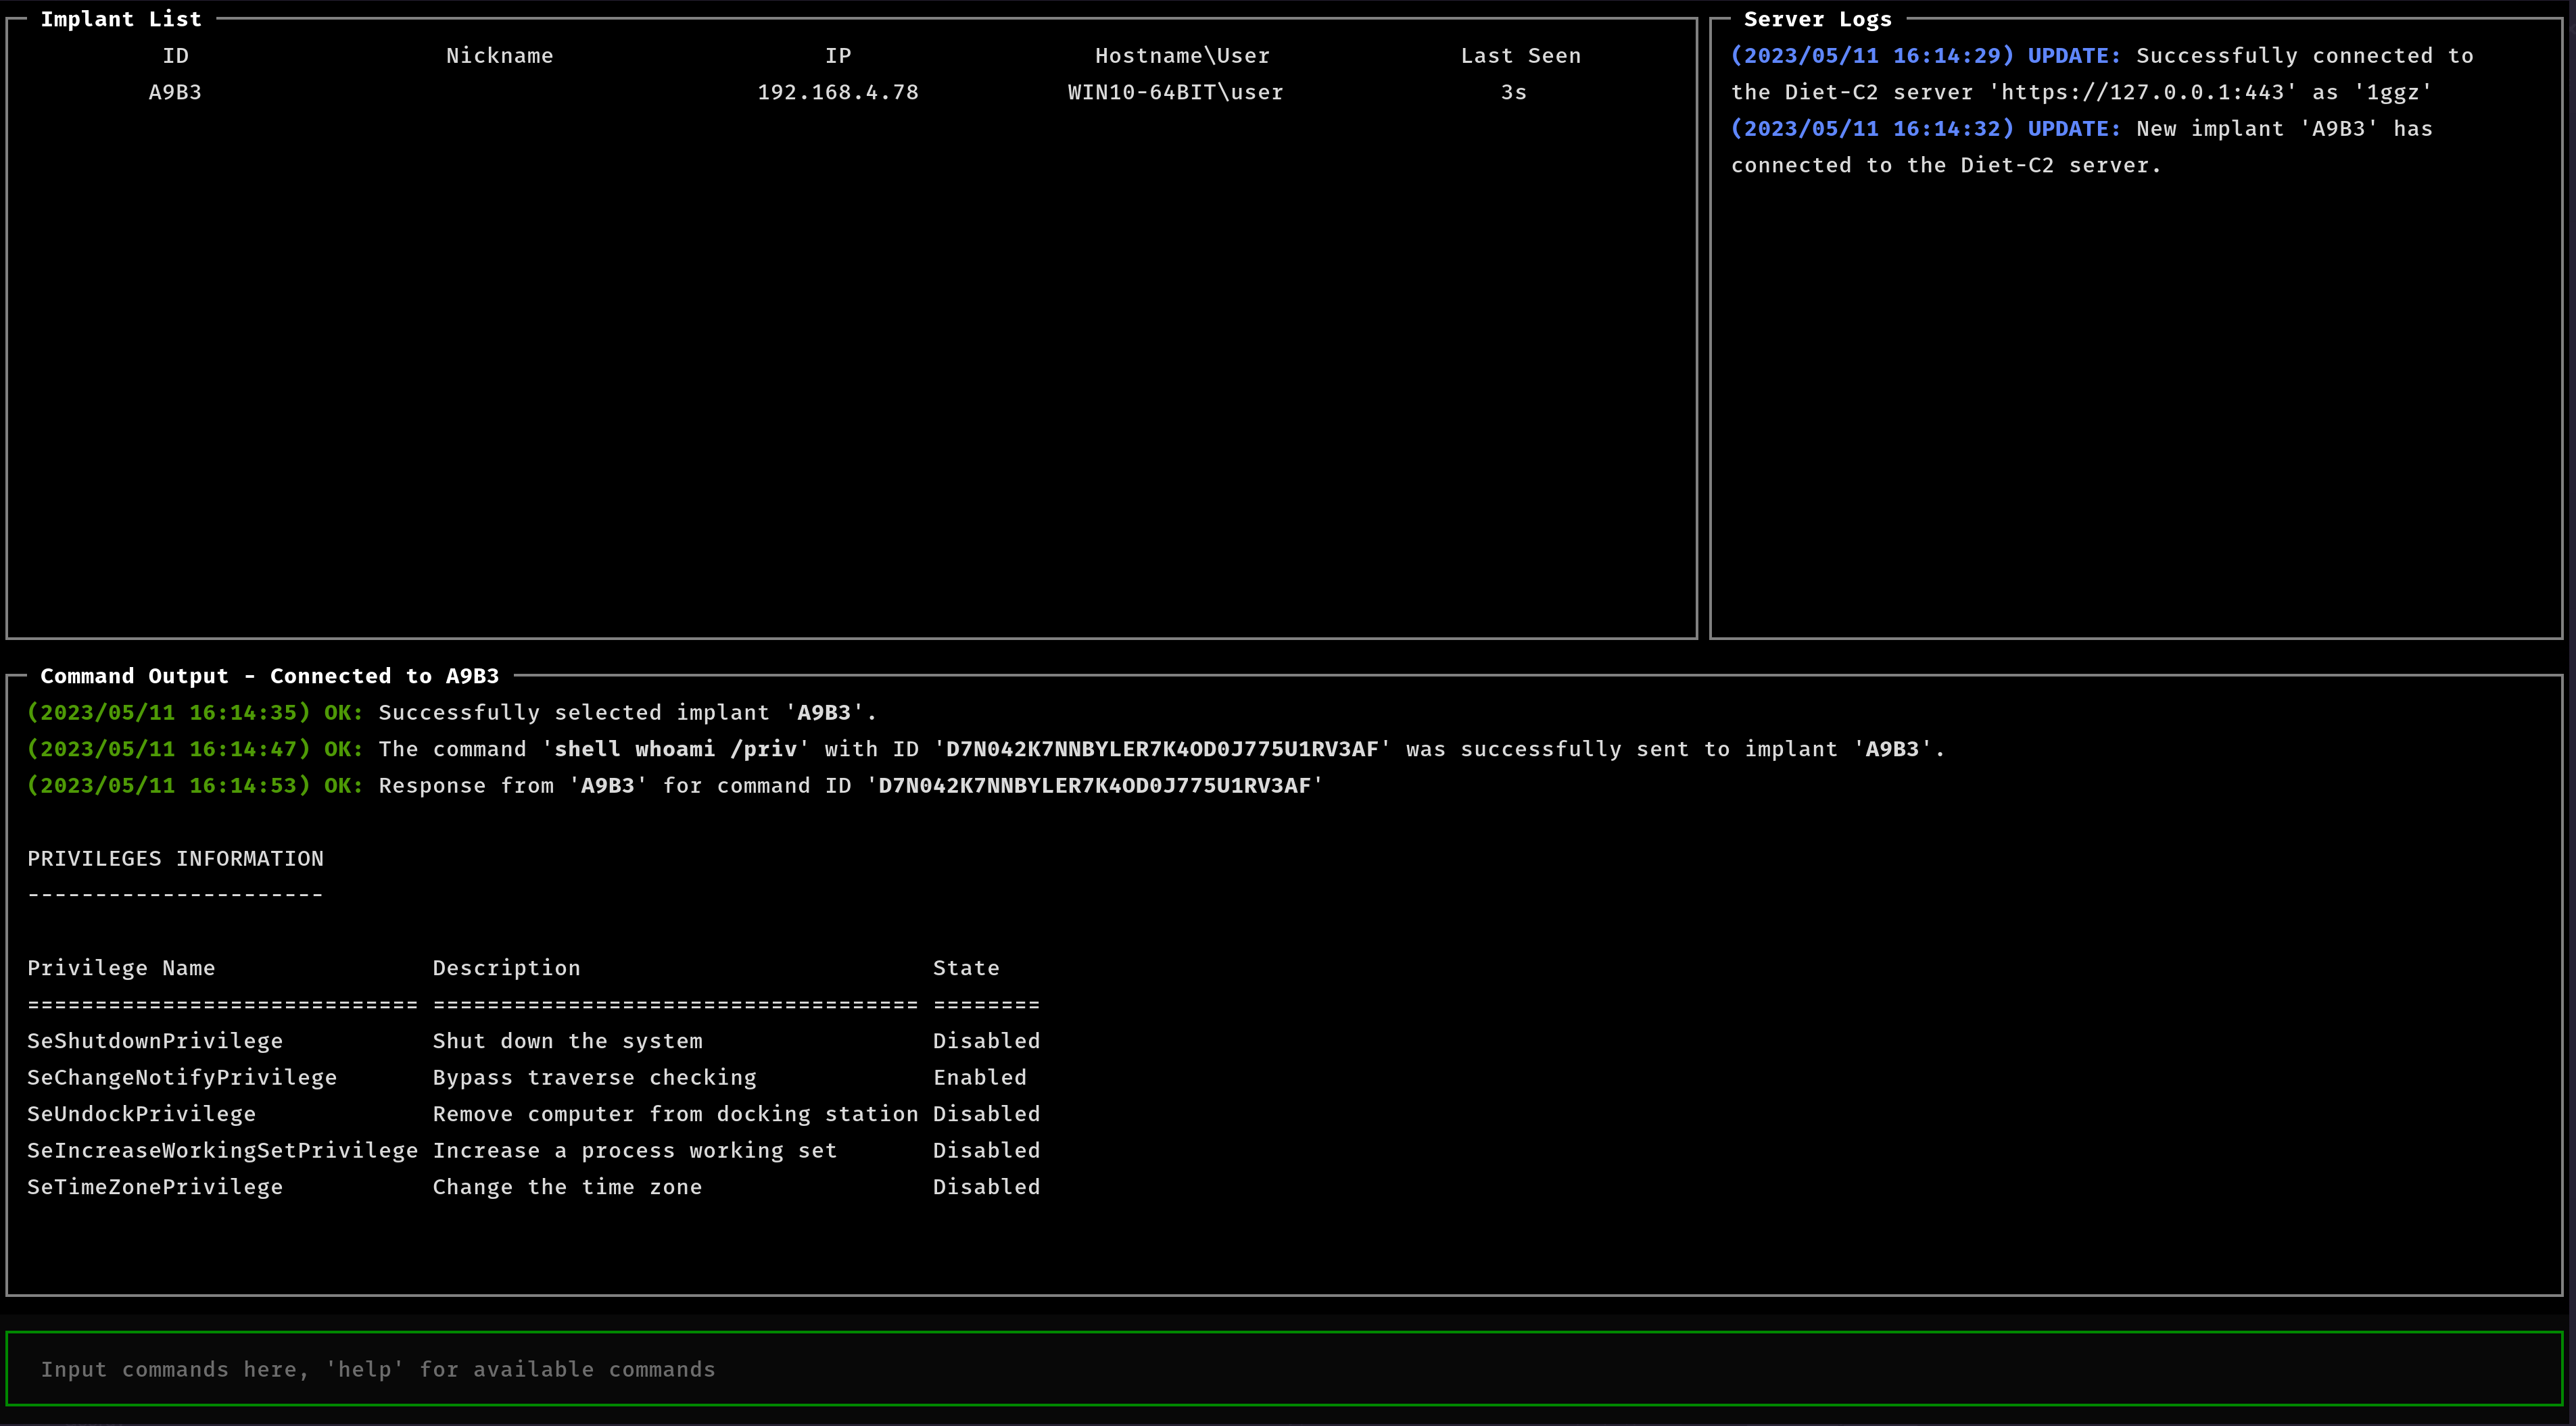Click the SeChangeNotifyPrivilege Enabled state
Image resolution: width=2576 pixels, height=1426 pixels.
click(979, 1077)
